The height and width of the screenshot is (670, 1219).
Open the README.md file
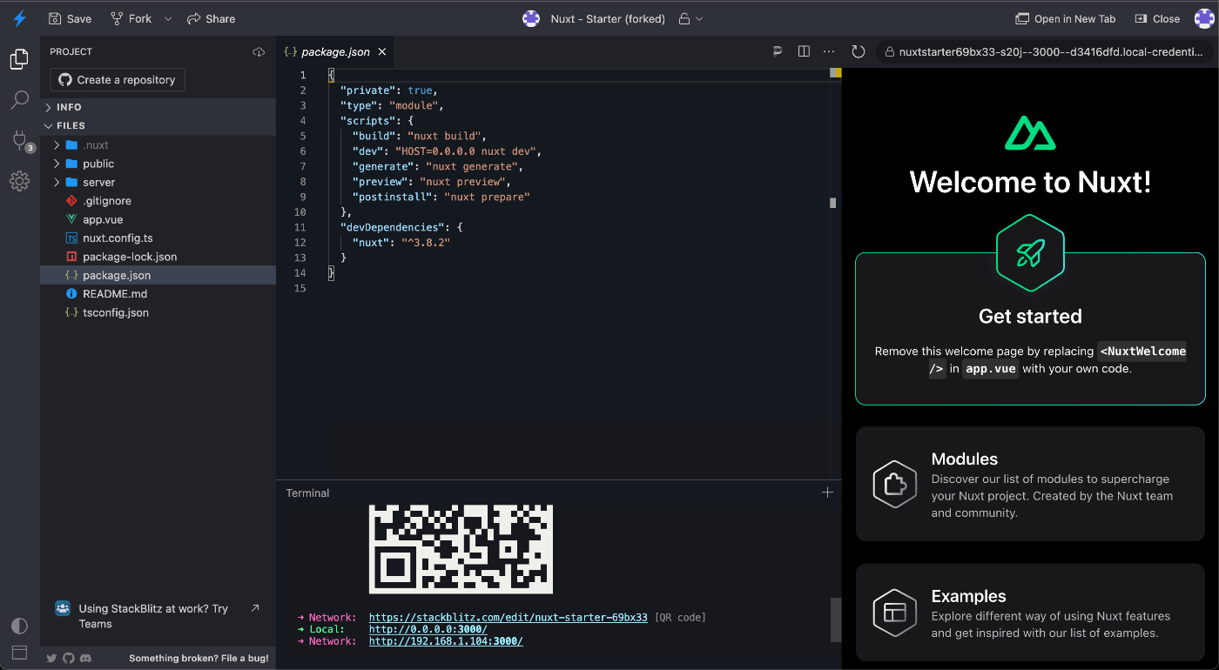tap(158, 294)
